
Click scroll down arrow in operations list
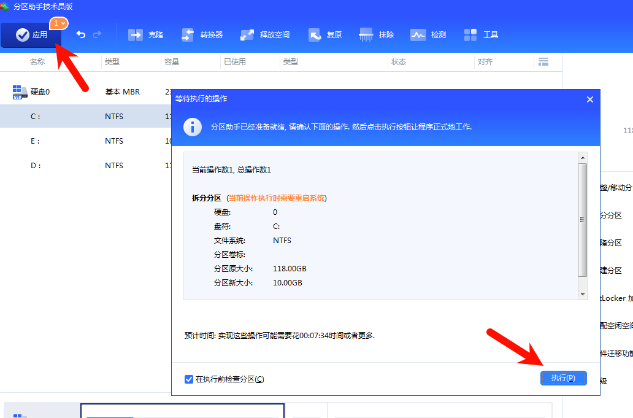(x=583, y=295)
